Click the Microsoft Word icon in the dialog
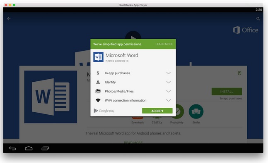This screenshot has height=163, width=268. (x=98, y=57)
